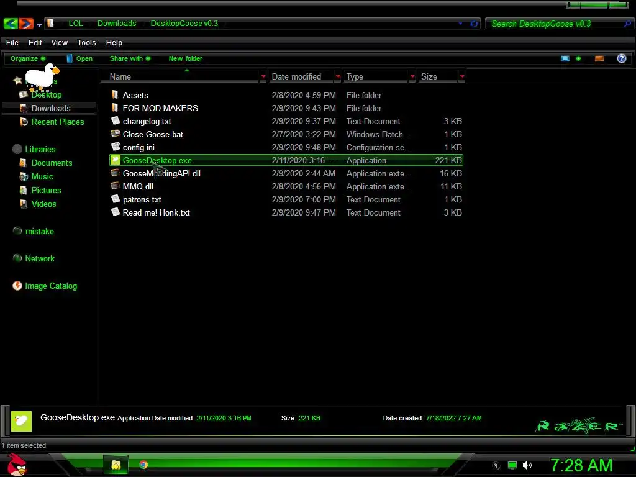
Task: Sort by the Name column header
Action: (x=178, y=76)
